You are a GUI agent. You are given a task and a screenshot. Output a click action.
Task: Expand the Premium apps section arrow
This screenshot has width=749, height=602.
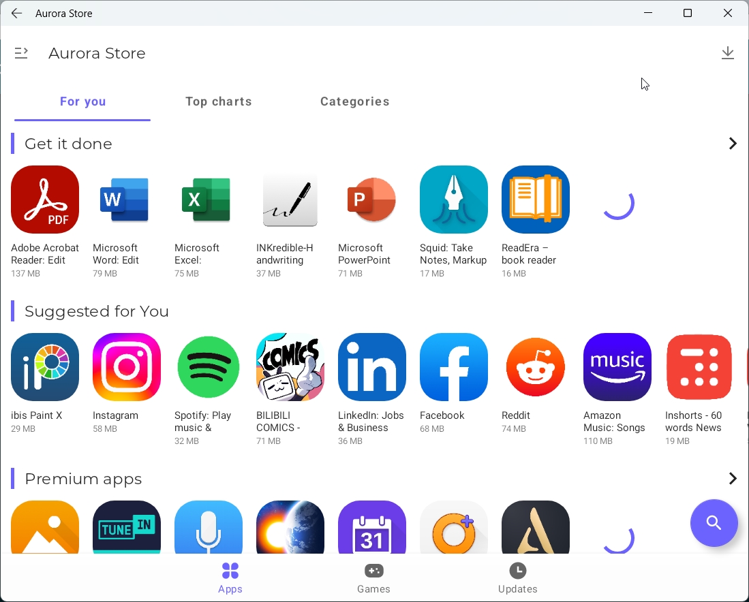[732, 478]
